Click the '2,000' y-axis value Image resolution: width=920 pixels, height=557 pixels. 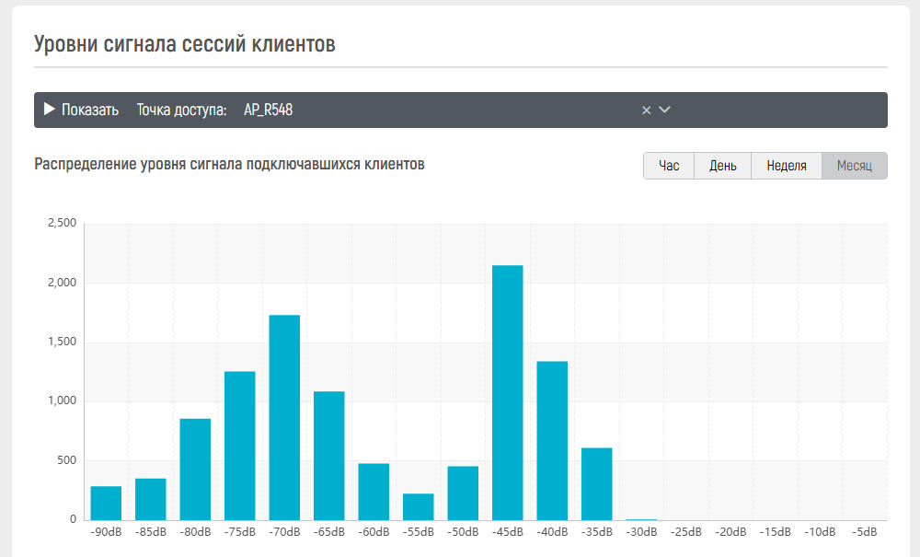tap(63, 283)
